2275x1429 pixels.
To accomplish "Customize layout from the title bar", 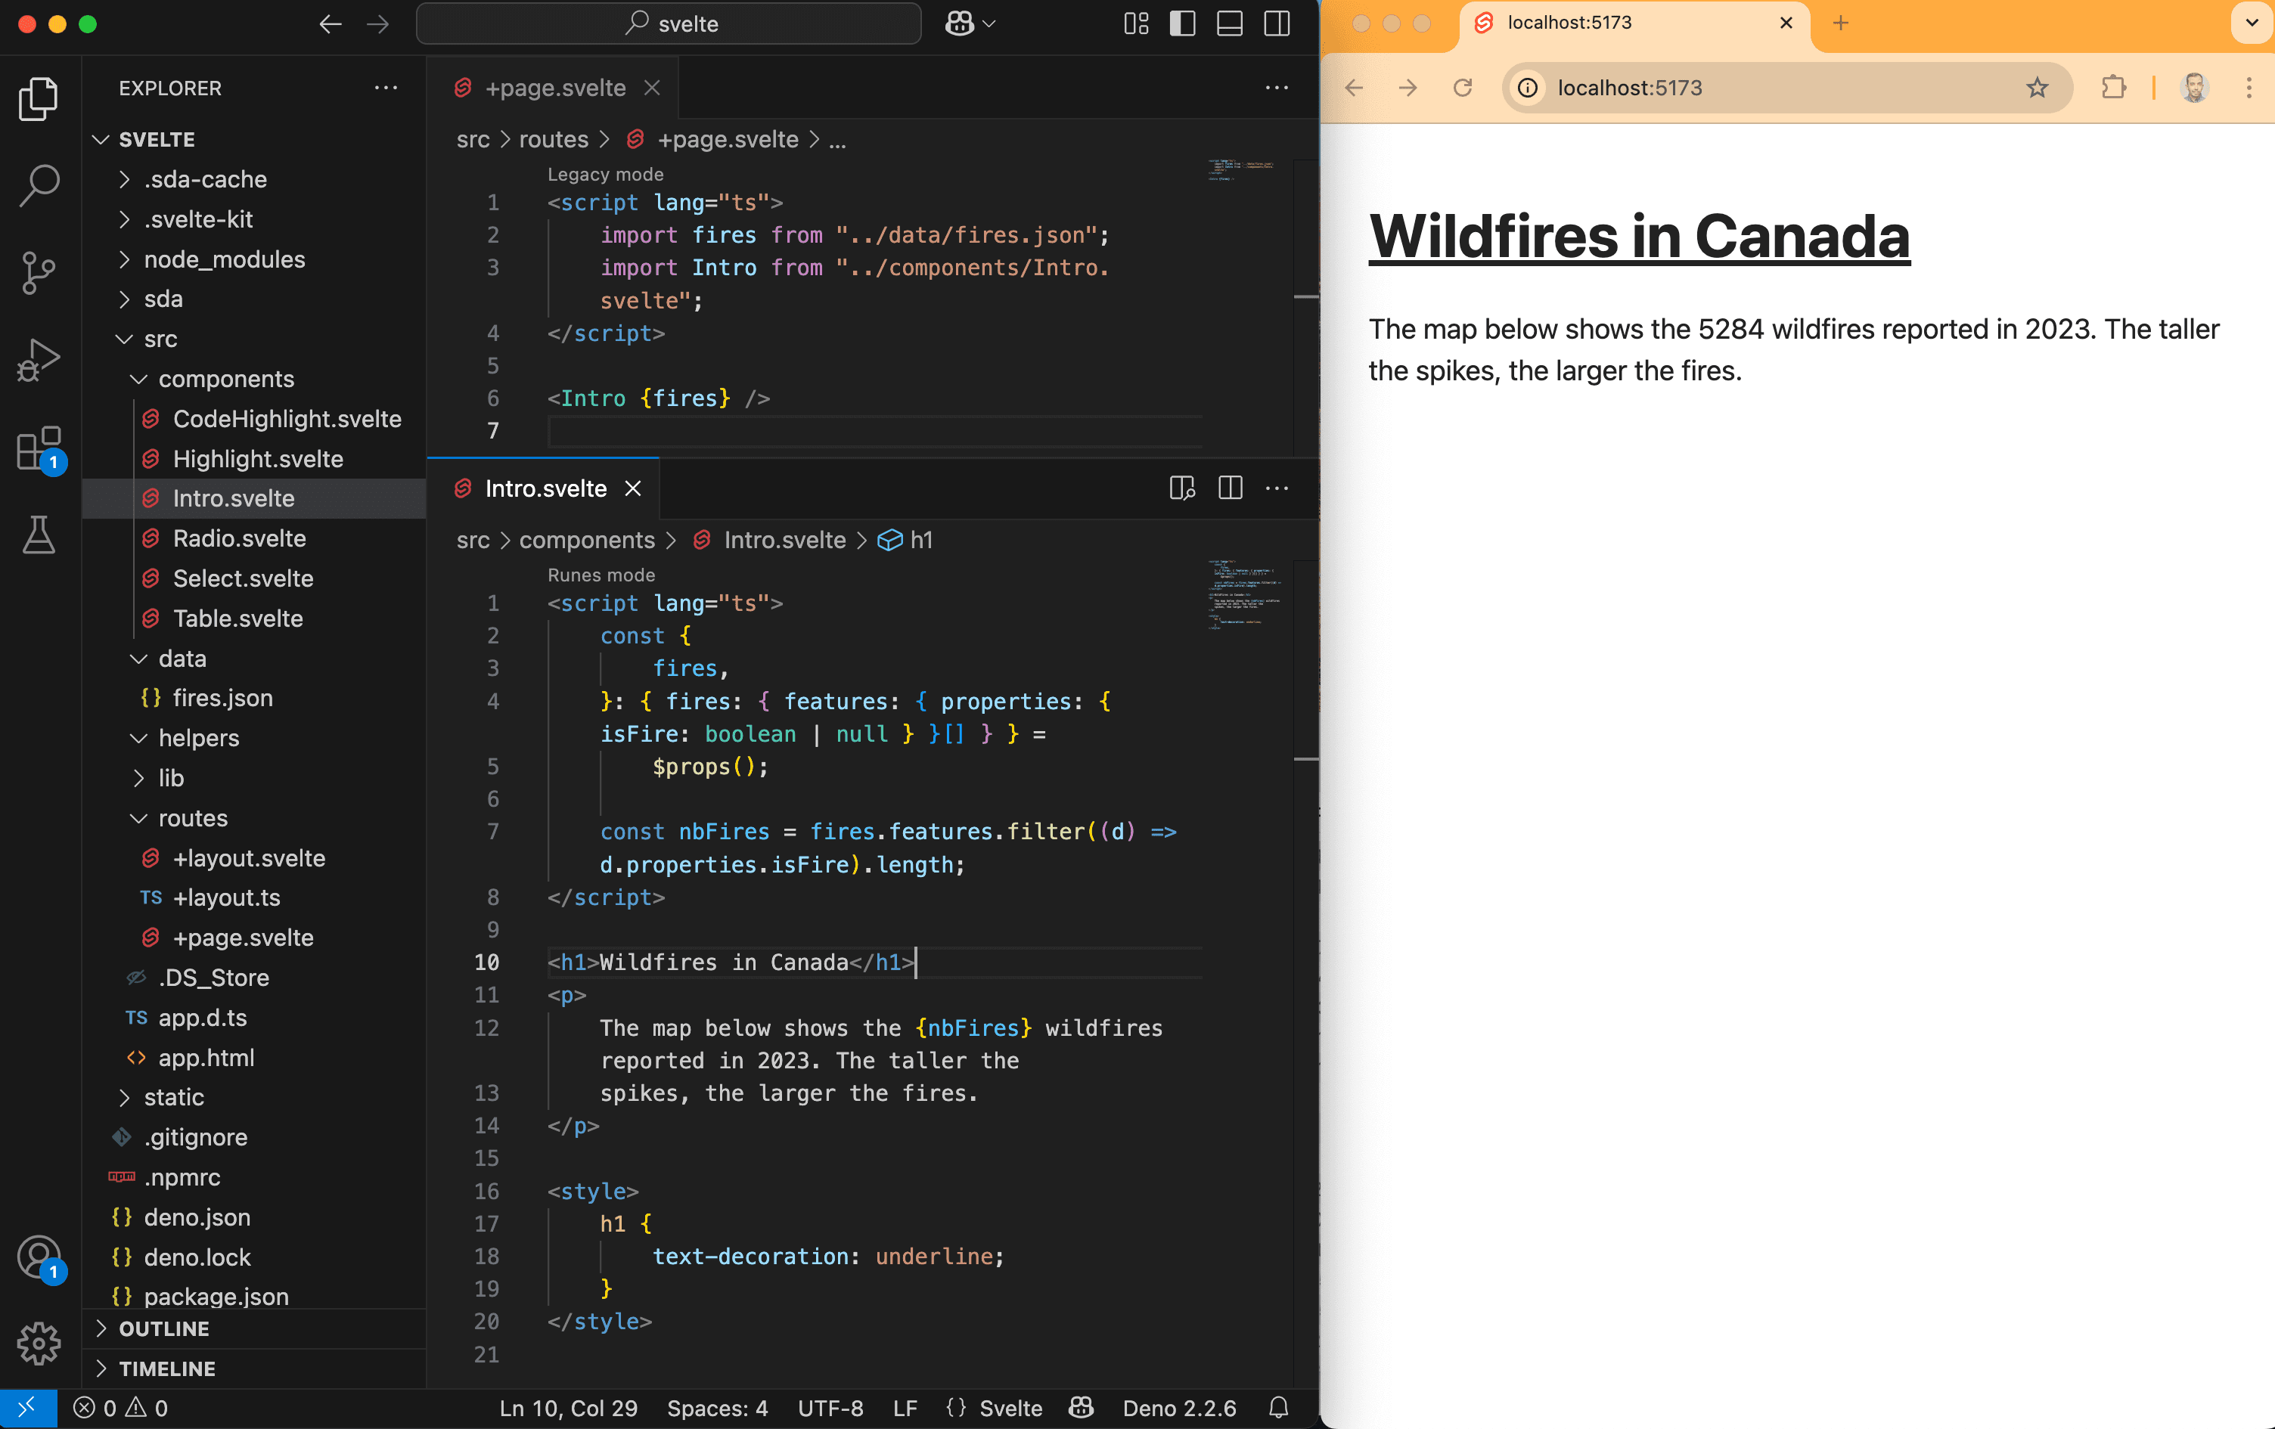I will click(x=1137, y=23).
